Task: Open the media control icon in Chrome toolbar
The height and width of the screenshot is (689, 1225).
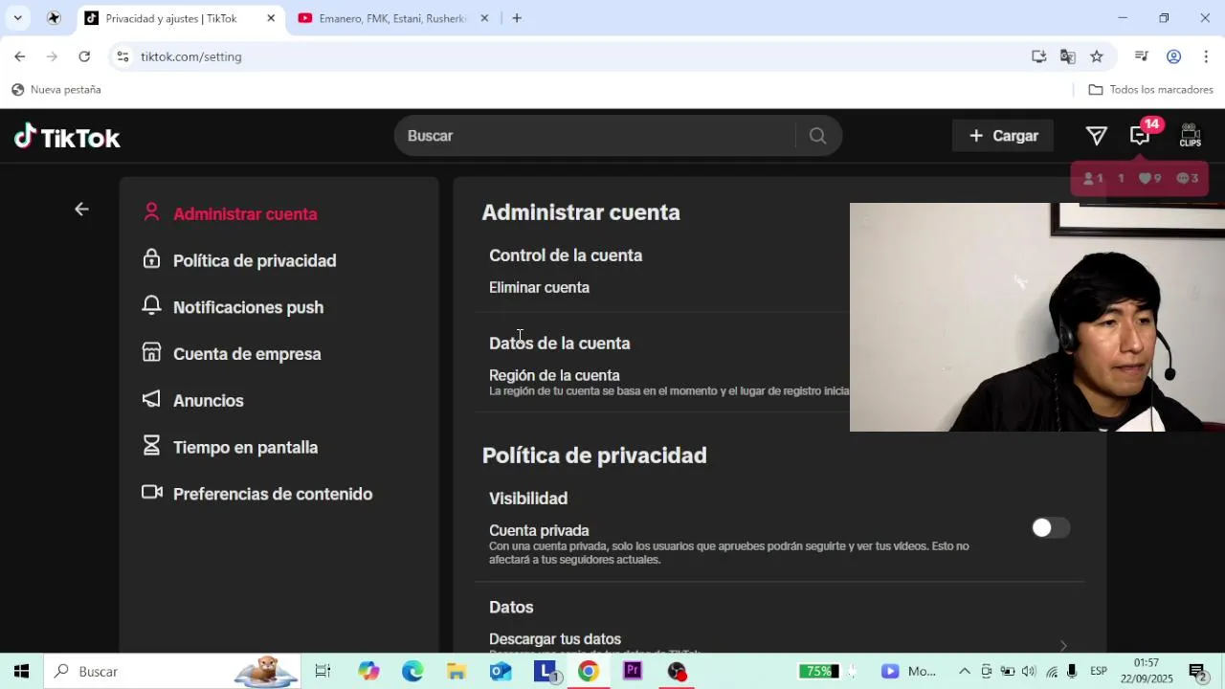Action: tap(1141, 56)
